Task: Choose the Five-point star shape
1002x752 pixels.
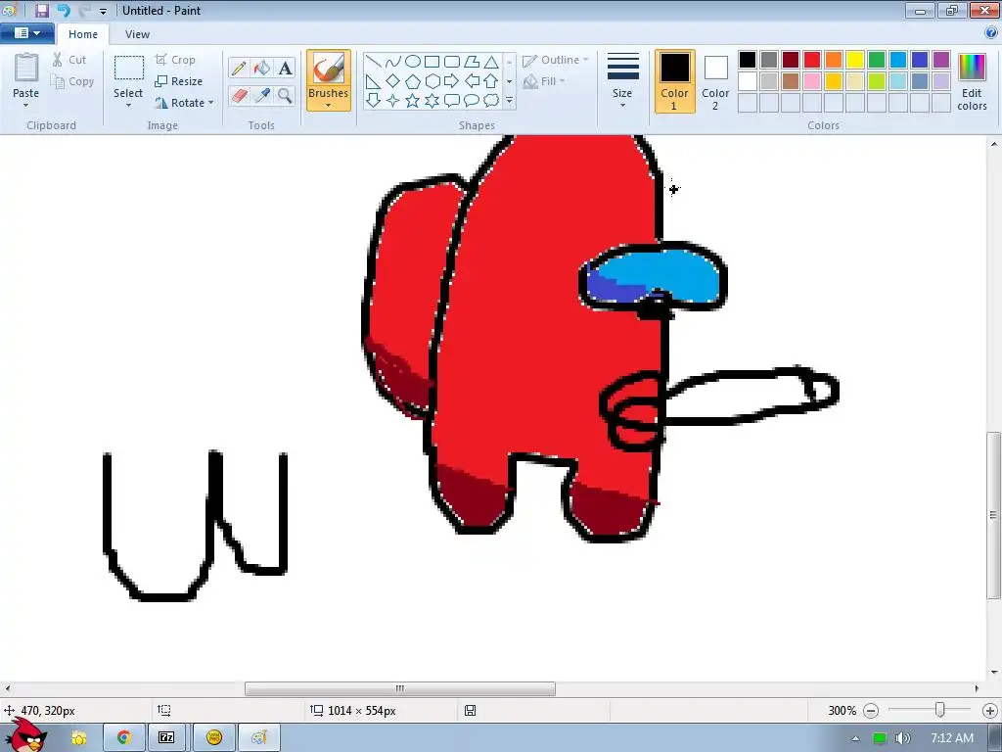Action: (x=413, y=101)
